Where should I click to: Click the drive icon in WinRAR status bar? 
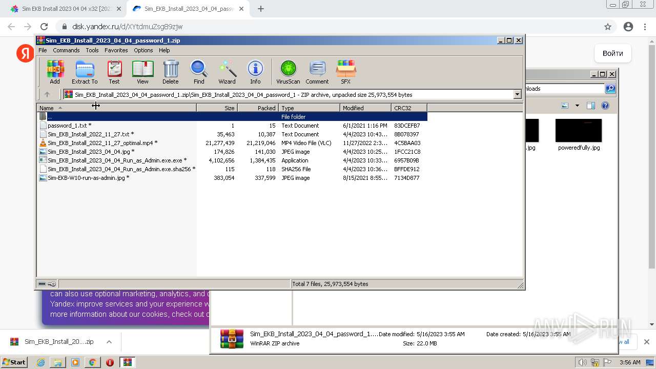point(42,284)
